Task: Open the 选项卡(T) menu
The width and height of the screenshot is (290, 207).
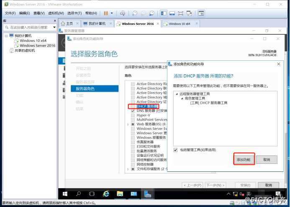Action: [x=74, y=13]
